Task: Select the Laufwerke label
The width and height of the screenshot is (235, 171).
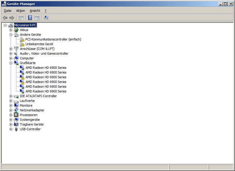Action: pos(27,101)
